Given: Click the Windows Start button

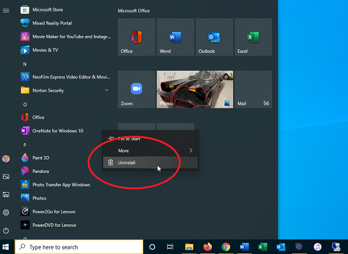Looking at the screenshot, I should point(6,247).
